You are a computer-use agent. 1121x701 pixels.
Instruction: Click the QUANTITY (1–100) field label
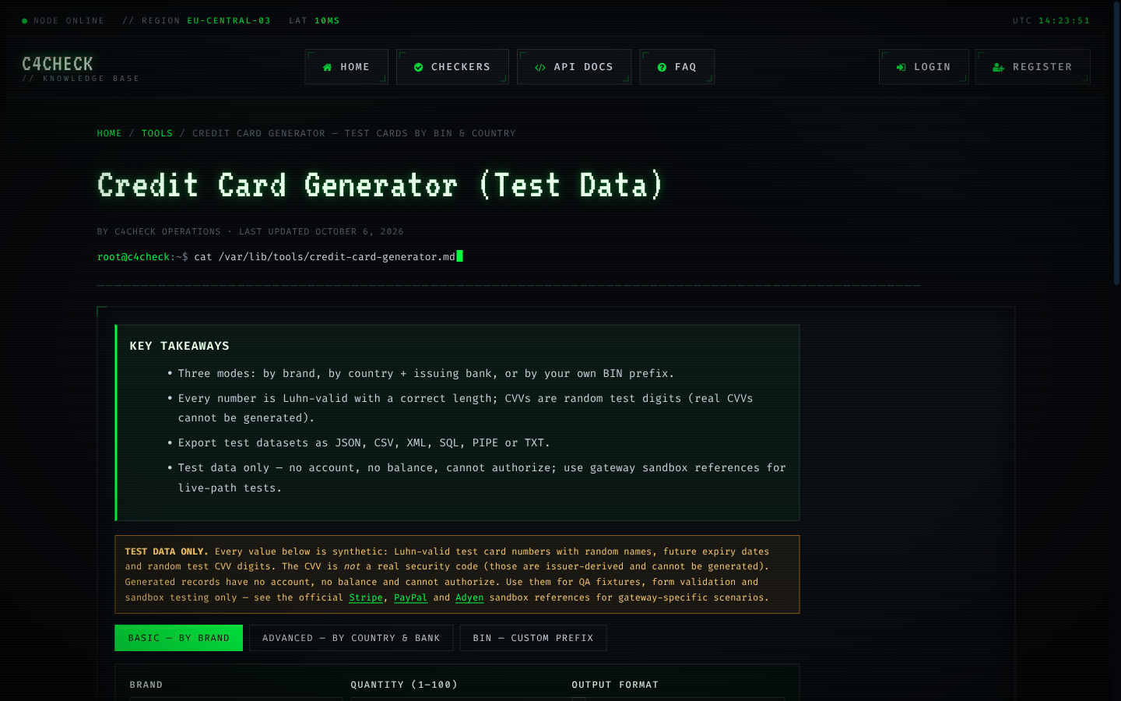(x=404, y=685)
